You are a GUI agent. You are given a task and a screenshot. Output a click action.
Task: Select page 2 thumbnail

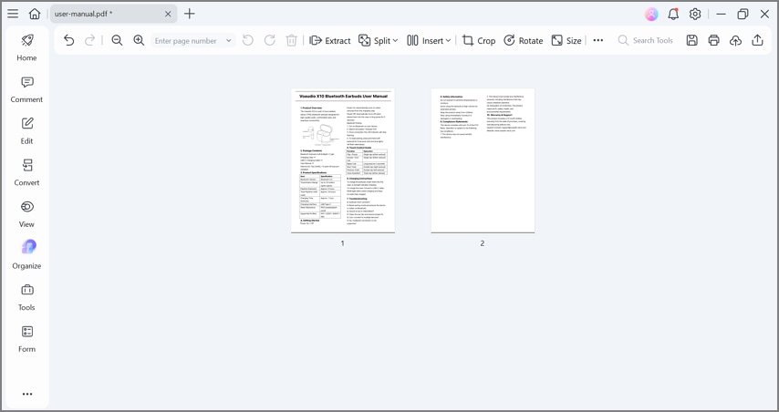click(x=483, y=160)
